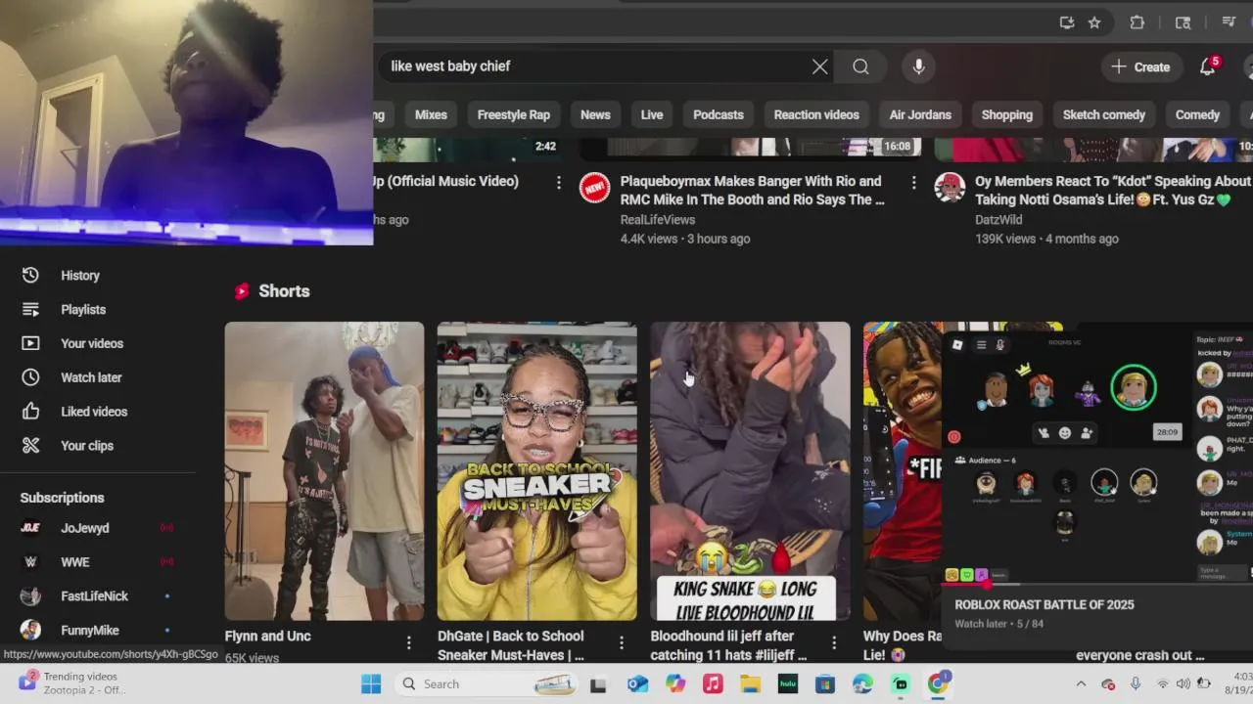Image resolution: width=1253 pixels, height=704 pixels.
Task: Select the Reaction videos chip
Action: (x=816, y=114)
